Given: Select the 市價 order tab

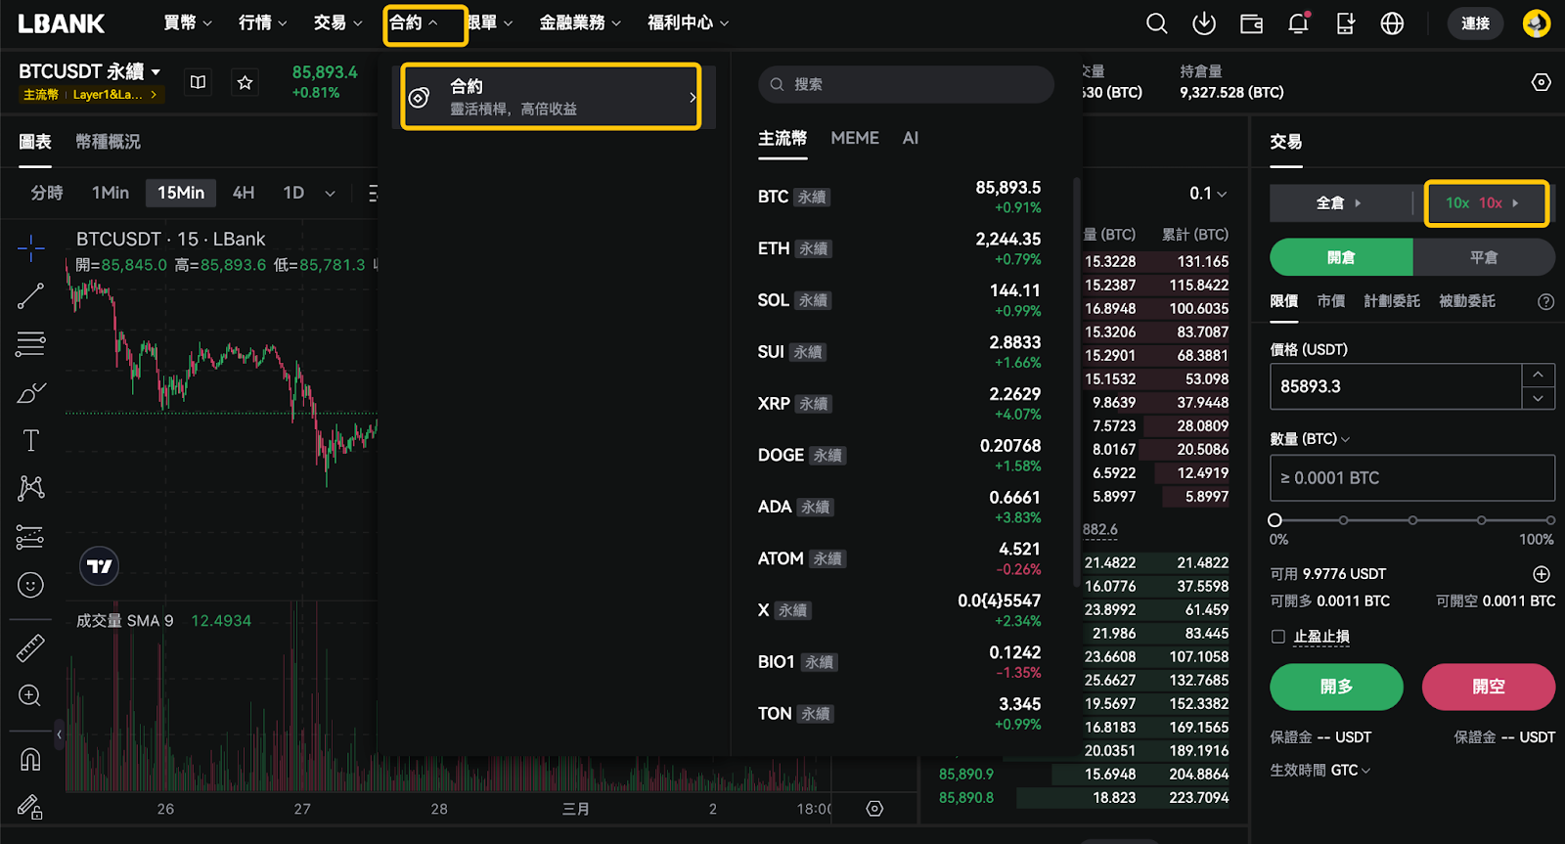Looking at the screenshot, I should (1330, 301).
